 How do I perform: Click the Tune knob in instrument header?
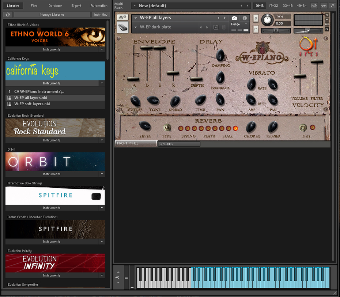click(267, 20)
